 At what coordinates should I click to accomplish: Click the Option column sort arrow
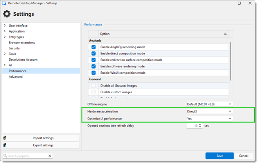(x=225, y=34)
